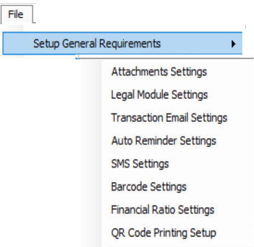Pick the item for file attachments configuration
The height and width of the screenshot is (247, 254).
tap(159, 72)
